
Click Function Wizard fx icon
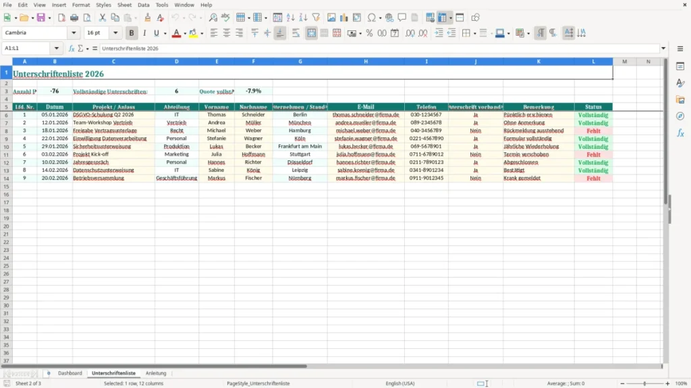(72, 48)
